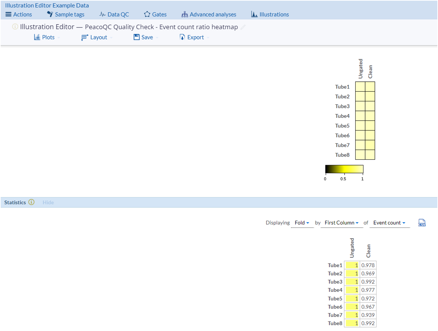Click the Advanced analyses hierarchy icon
This screenshot has width=438, height=331.
pyautogui.click(x=185, y=14)
